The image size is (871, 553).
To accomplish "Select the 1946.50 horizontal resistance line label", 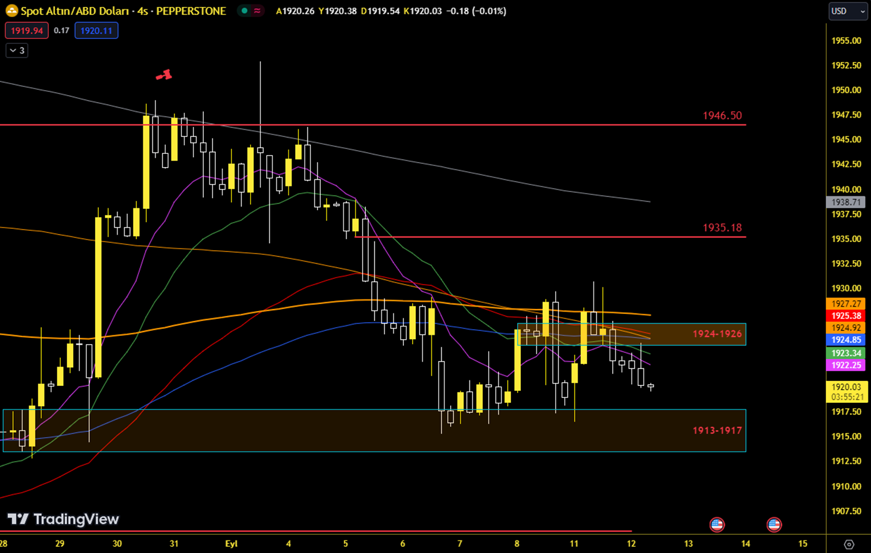I will coord(722,116).
